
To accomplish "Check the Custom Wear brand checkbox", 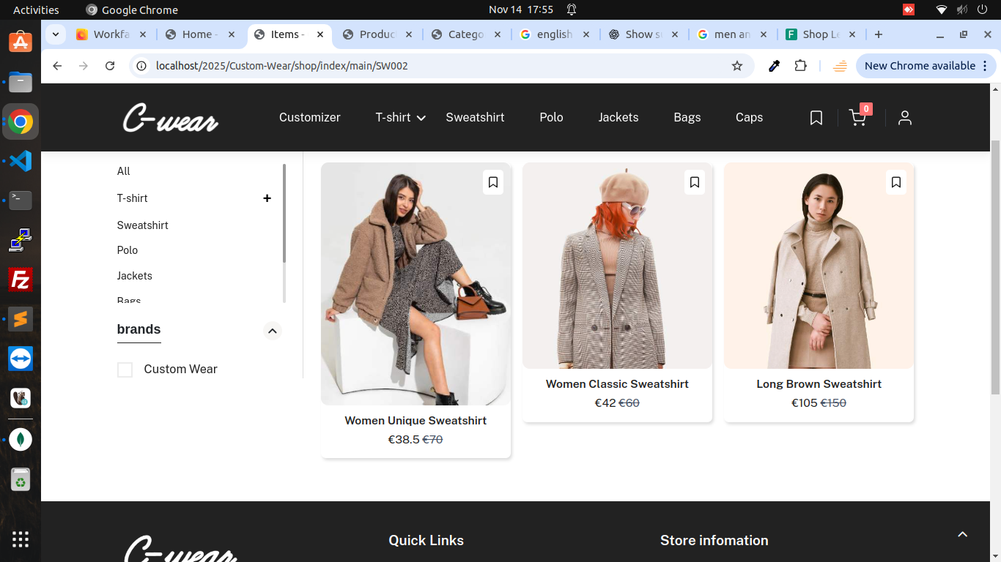I will click(x=125, y=370).
